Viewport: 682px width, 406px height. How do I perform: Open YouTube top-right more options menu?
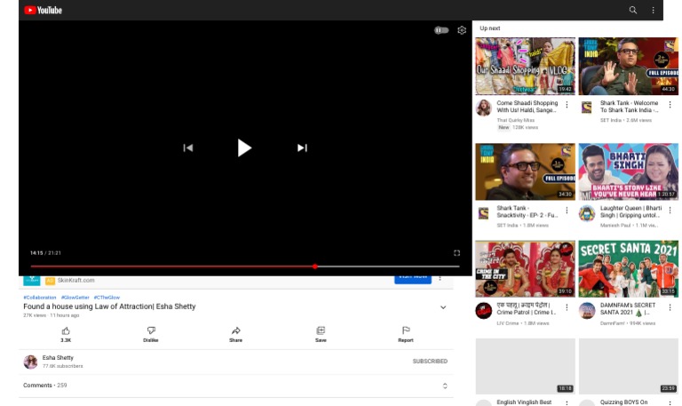[x=654, y=10]
